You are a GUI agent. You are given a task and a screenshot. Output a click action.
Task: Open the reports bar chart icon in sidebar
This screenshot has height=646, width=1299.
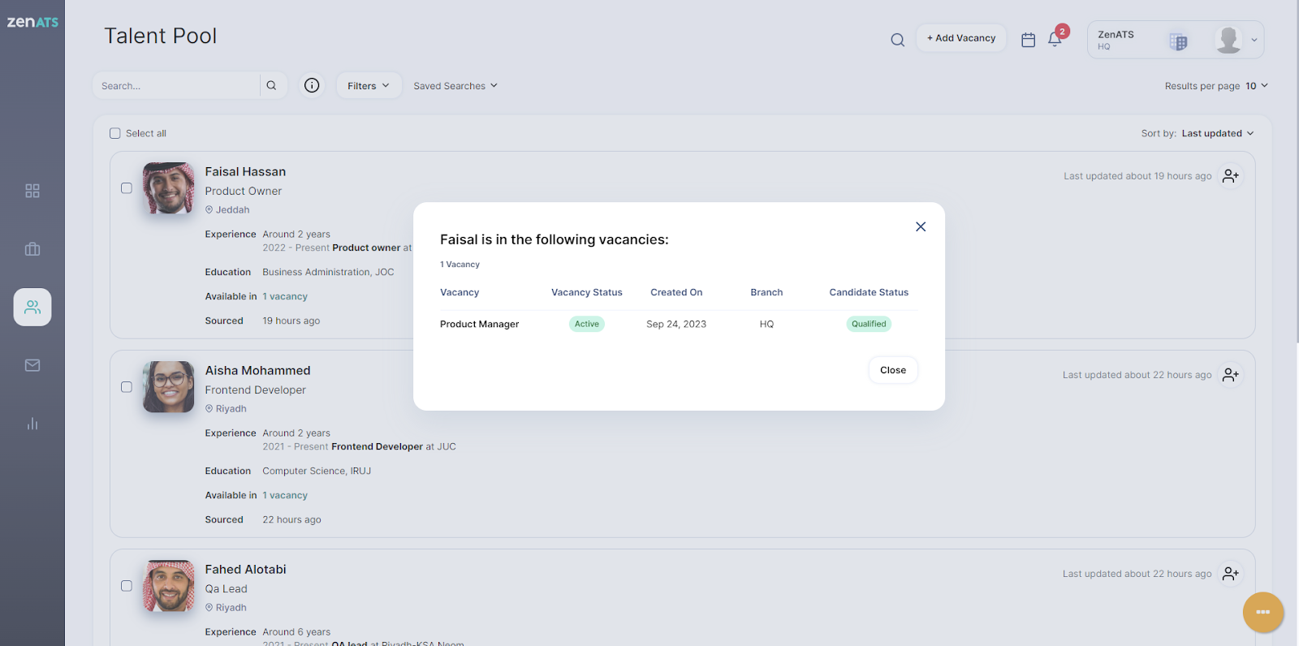[32, 424]
